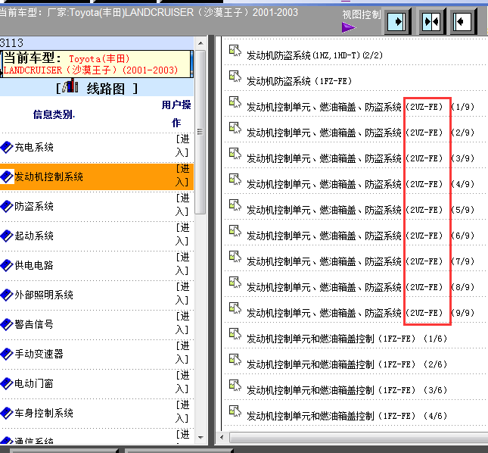Image resolution: width=488 pixels, height=453 pixels.
Task: Select the 防盗系统 category text
Action: pos(34,206)
